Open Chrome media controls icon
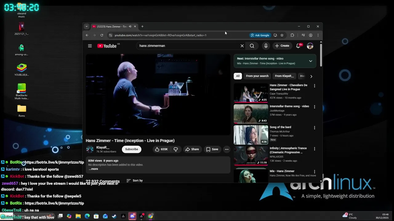This screenshot has height=221, width=394. 303,35
